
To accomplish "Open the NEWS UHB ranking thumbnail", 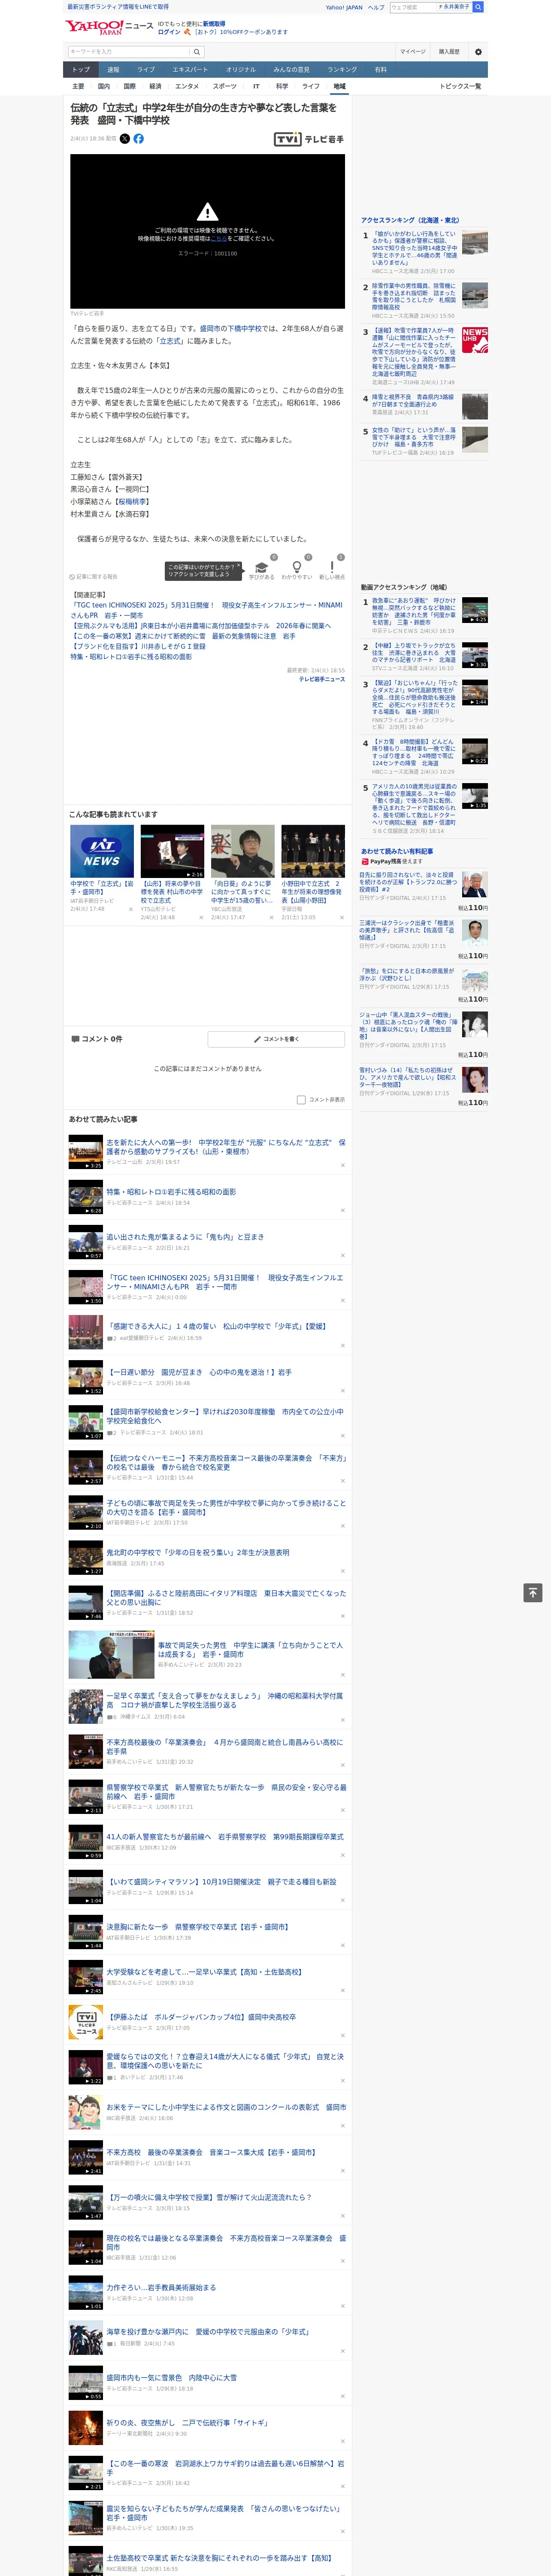I will [475, 340].
